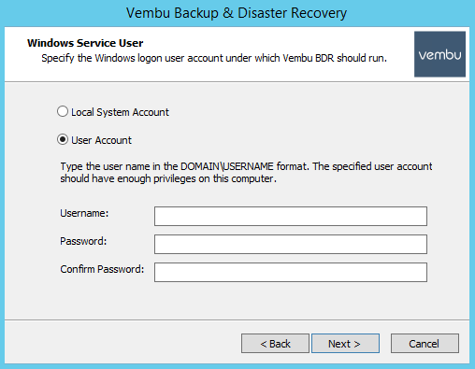The height and width of the screenshot is (369, 475).
Task: Click the "Confirm Password:" field label
Action: 102,269
